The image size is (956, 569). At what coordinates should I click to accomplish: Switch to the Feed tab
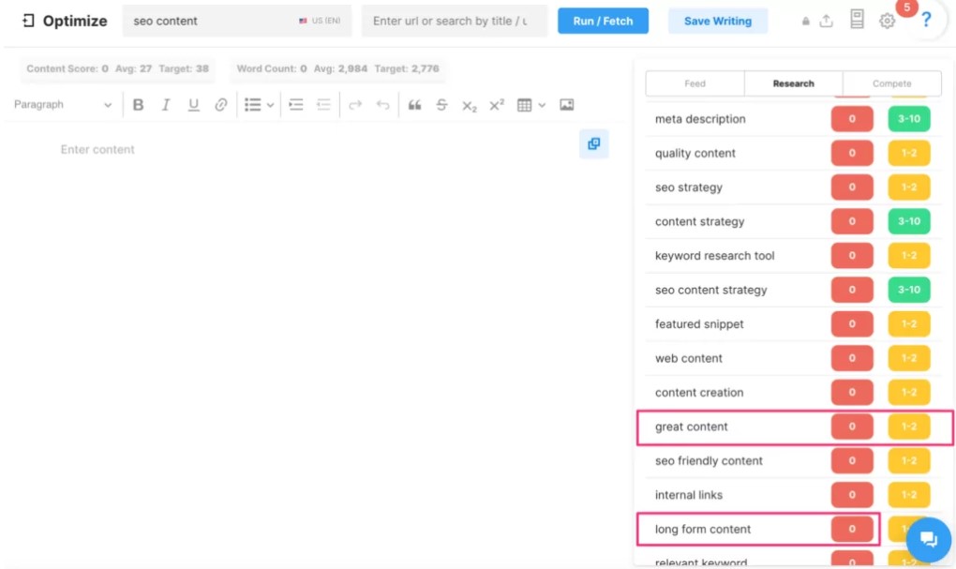[x=694, y=83]
